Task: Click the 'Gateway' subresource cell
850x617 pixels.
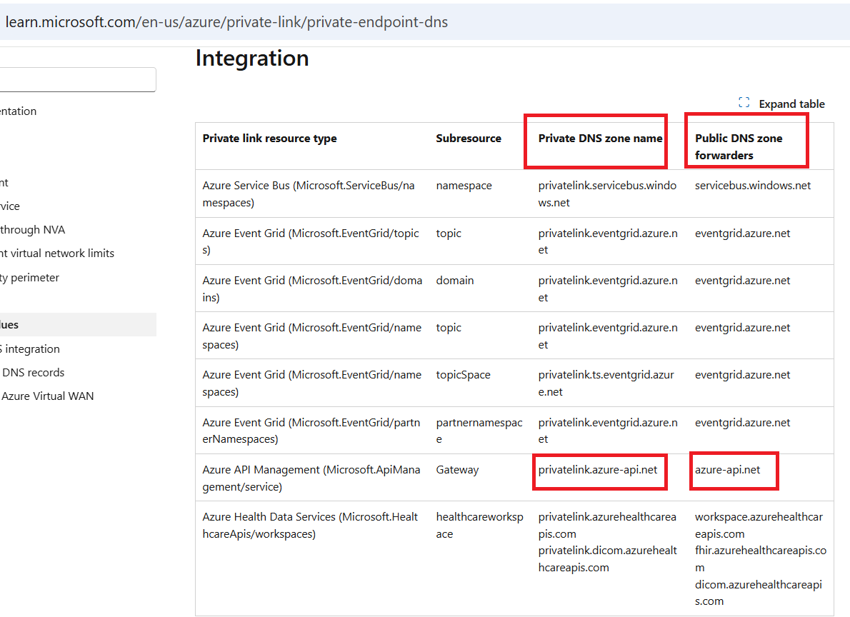Action: (457, 469)
